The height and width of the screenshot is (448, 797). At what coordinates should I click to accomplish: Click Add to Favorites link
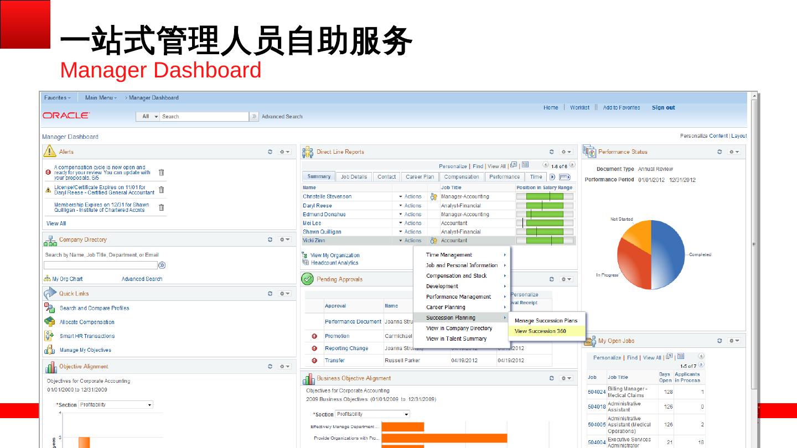coord(622,108)
